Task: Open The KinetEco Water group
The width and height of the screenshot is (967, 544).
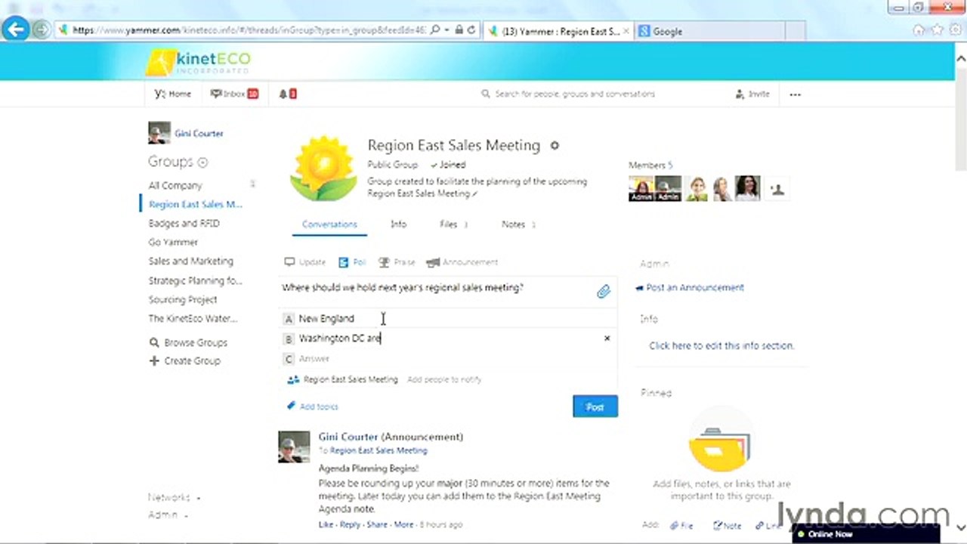Action: (x=193, y=319)
